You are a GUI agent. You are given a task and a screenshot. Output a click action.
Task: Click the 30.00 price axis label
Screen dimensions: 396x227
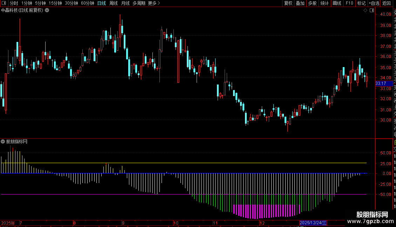pyautogui.click(x=385, y=120)
